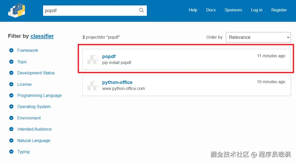Screen dimensions: 296x163
Task: Expand the Operating System chevron
Action: tap(11, 107)
